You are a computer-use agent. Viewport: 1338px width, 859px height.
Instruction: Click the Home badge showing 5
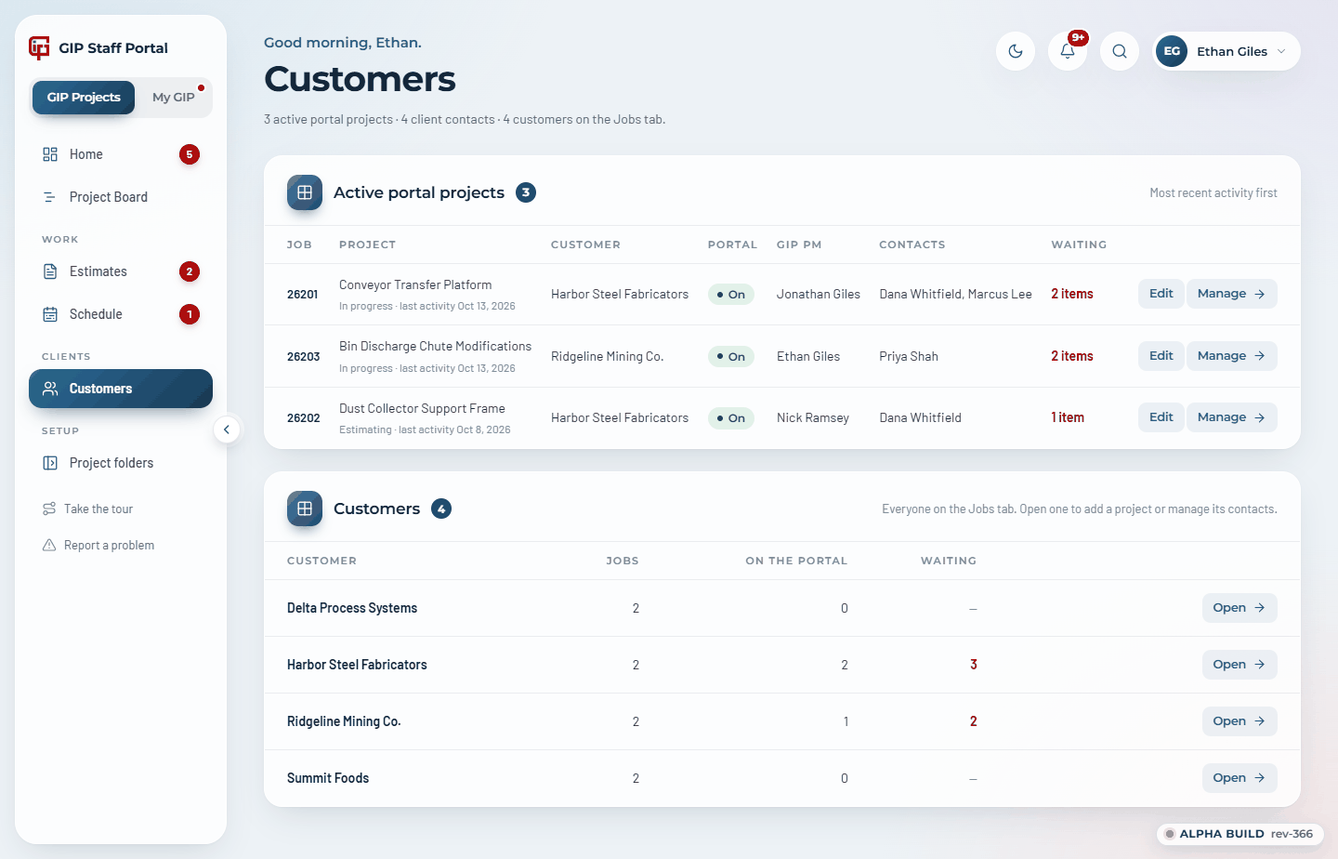click(x=190, y=154)
